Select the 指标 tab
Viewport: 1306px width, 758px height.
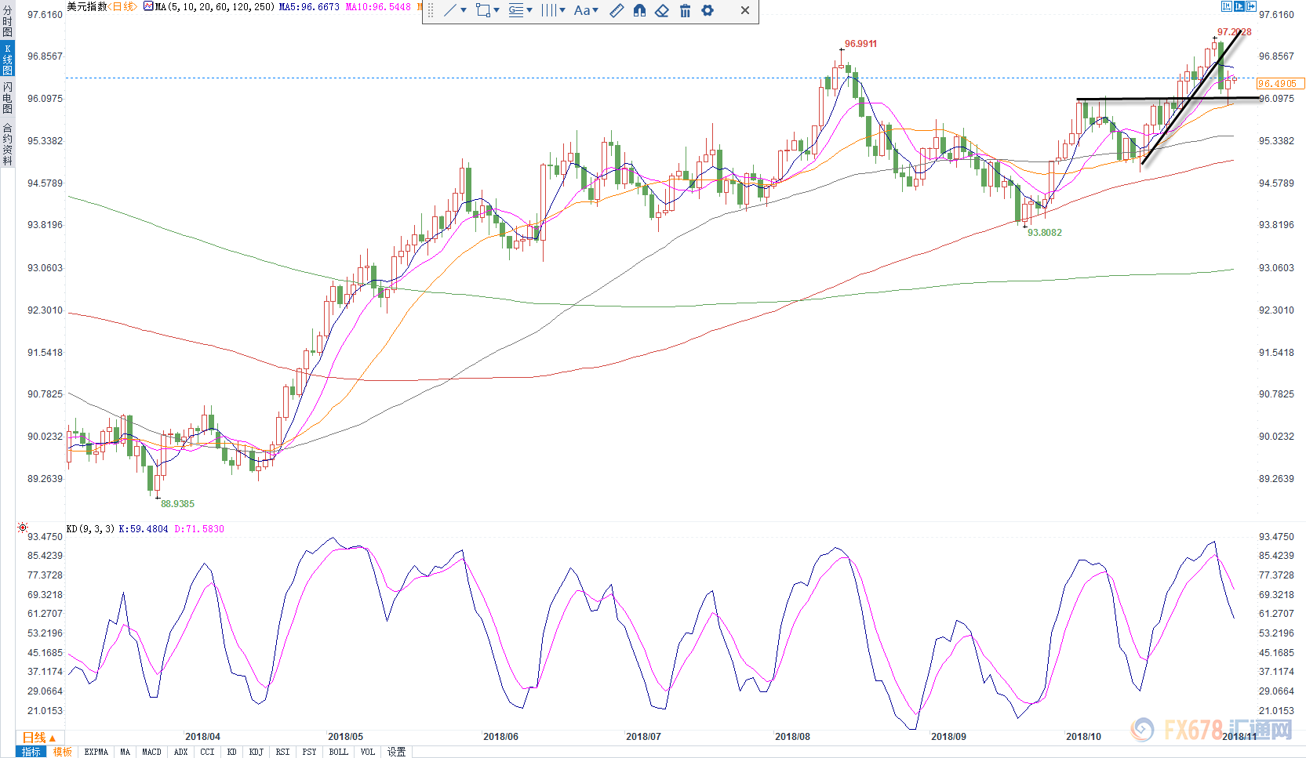pos(31,752)
